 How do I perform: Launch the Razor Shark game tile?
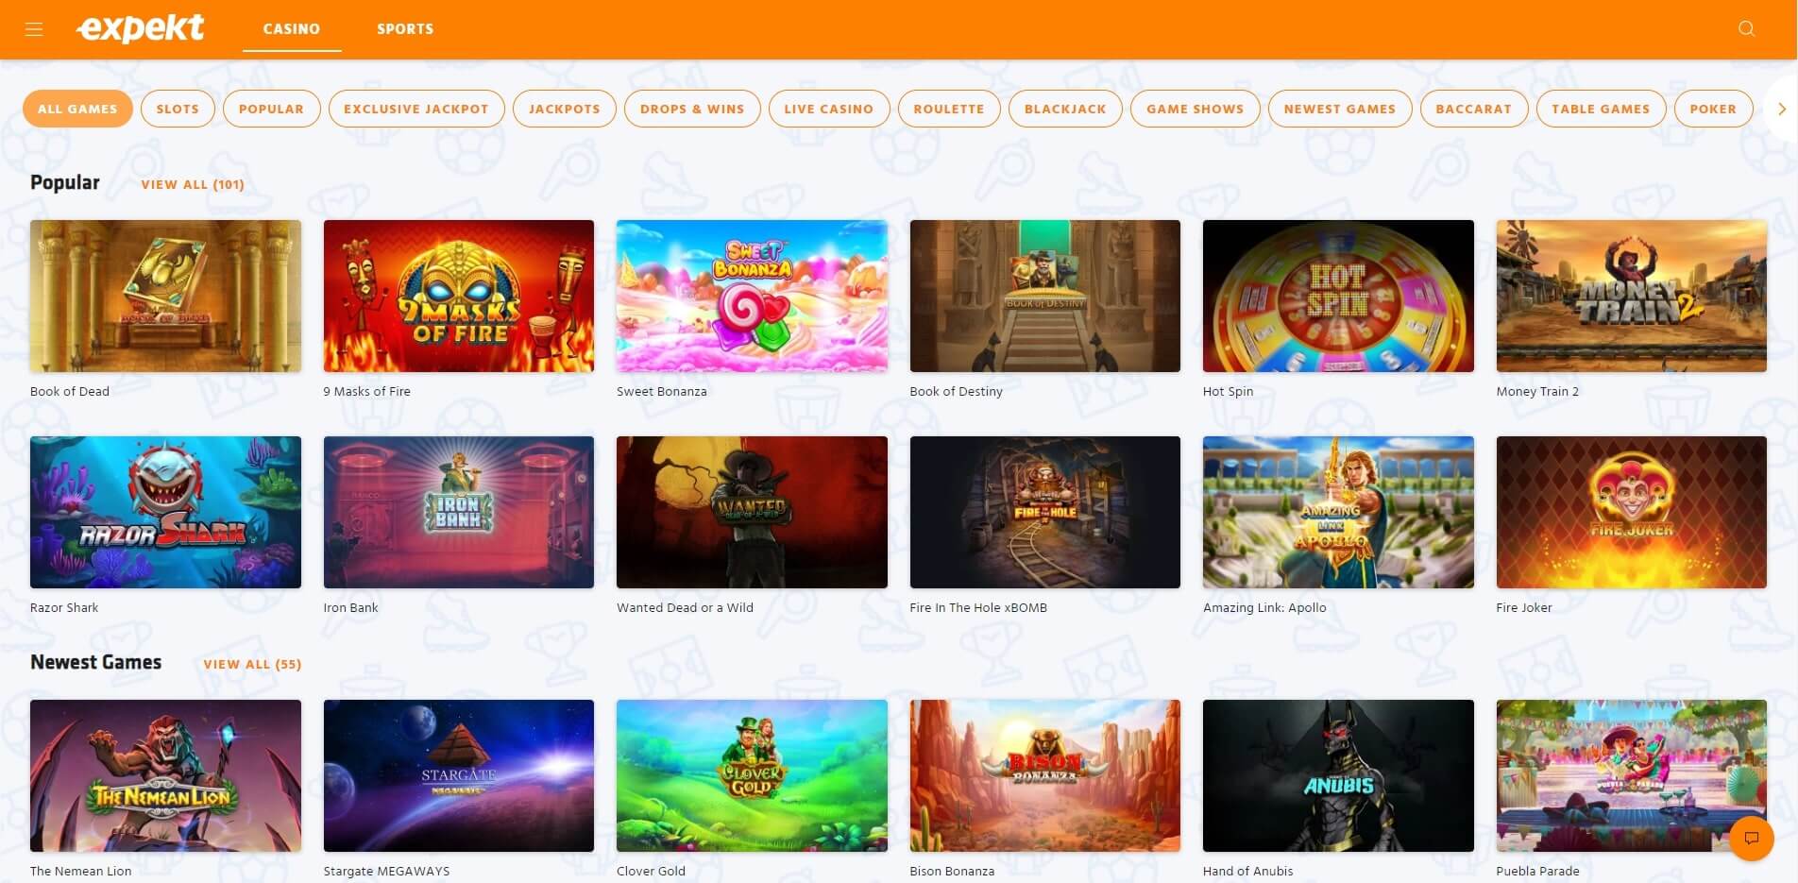tap(165, 512)
